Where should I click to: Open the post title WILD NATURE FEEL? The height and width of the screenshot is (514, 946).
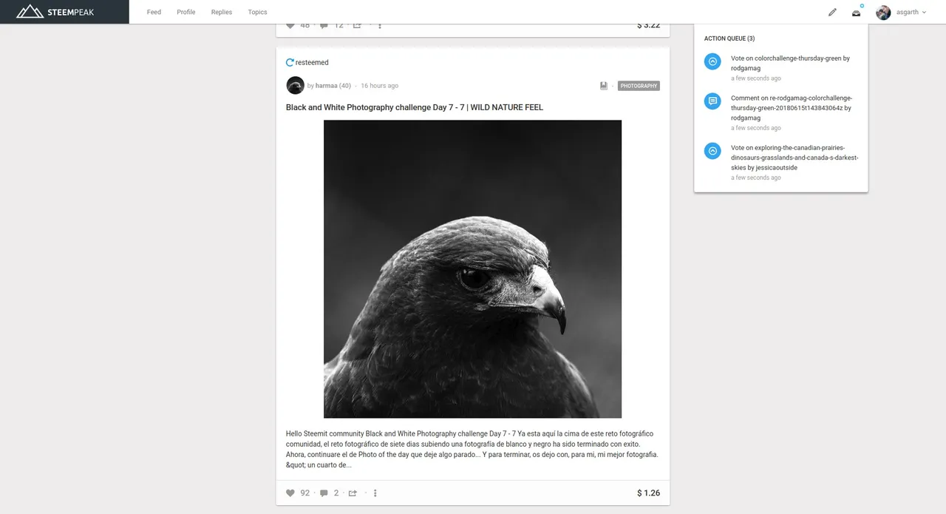[415, 107]
